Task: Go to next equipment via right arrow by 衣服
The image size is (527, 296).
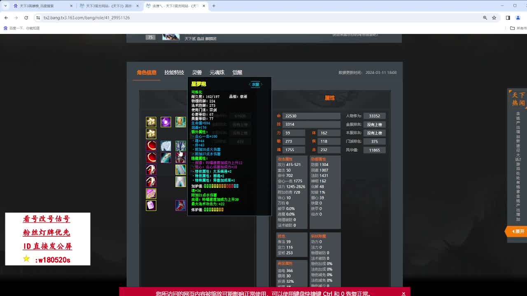Action: 261,85
